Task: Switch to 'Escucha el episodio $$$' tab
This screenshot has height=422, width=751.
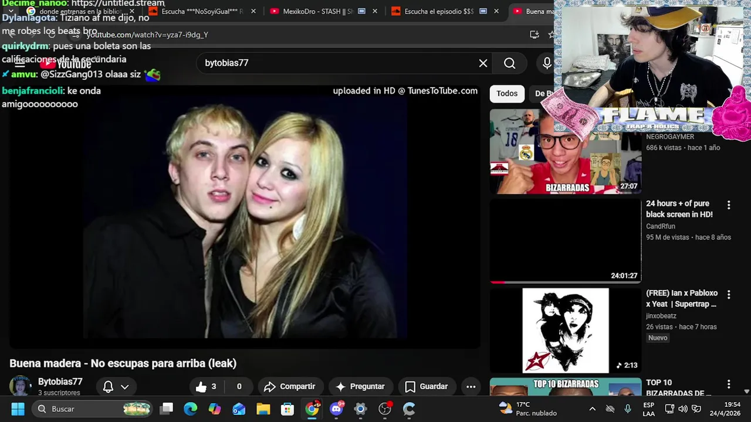Action: coord(445,11)
